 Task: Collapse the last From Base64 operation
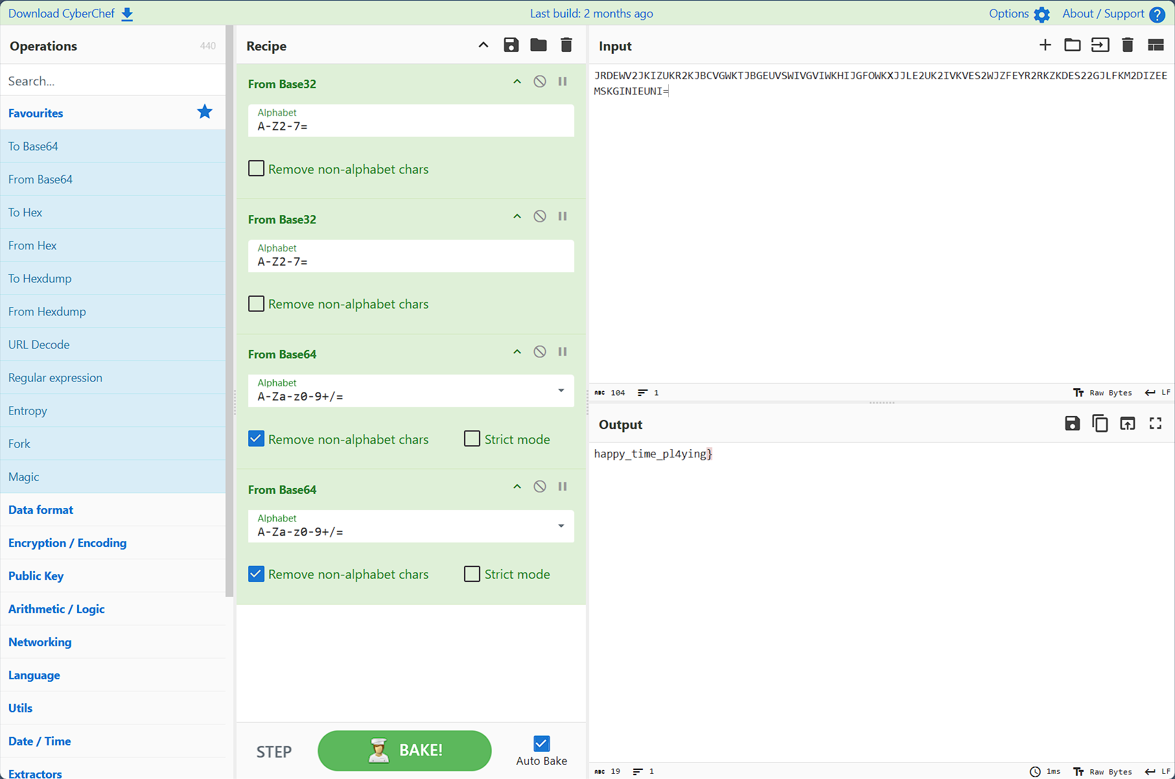(517, 487)
